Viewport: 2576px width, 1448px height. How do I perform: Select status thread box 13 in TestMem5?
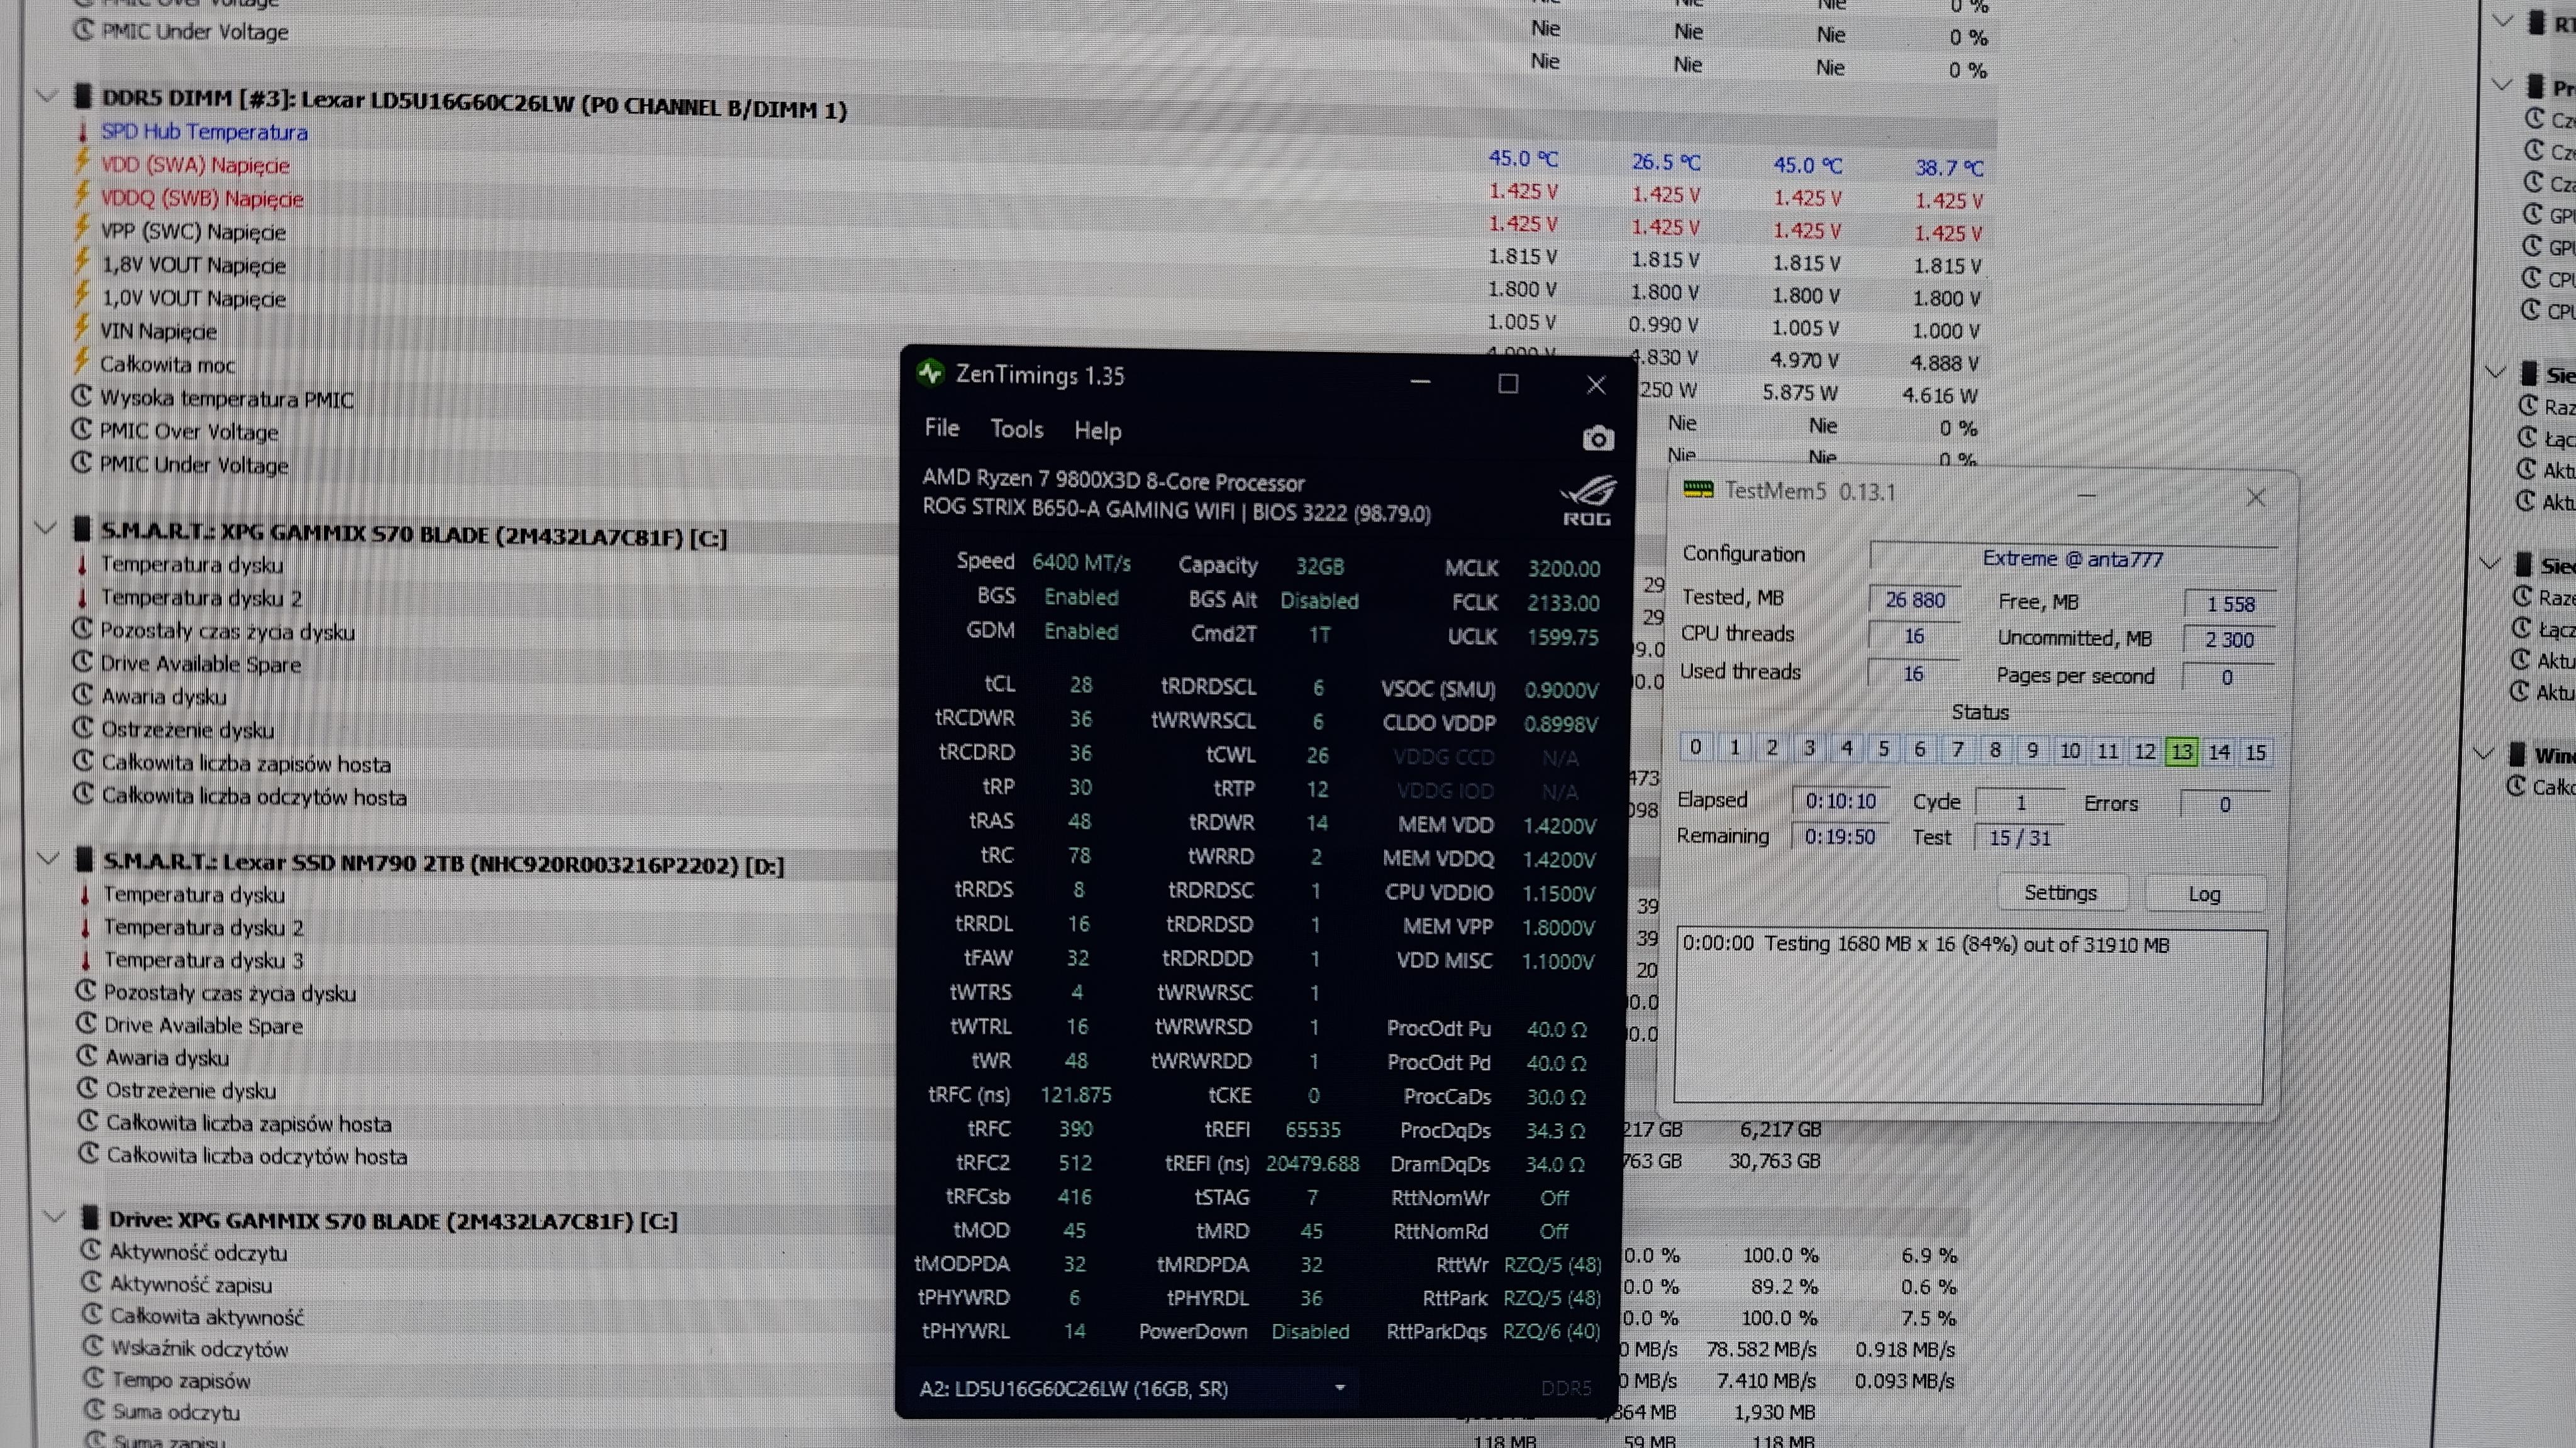click(x=2181, y=752)
